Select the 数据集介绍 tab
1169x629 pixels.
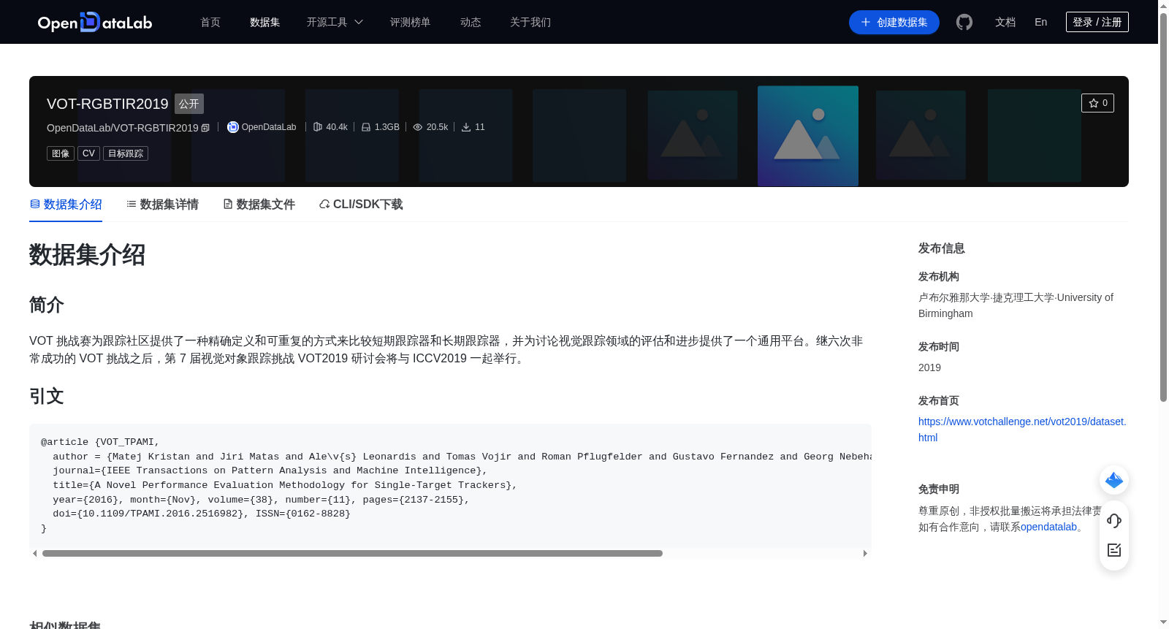coord(66,205)
